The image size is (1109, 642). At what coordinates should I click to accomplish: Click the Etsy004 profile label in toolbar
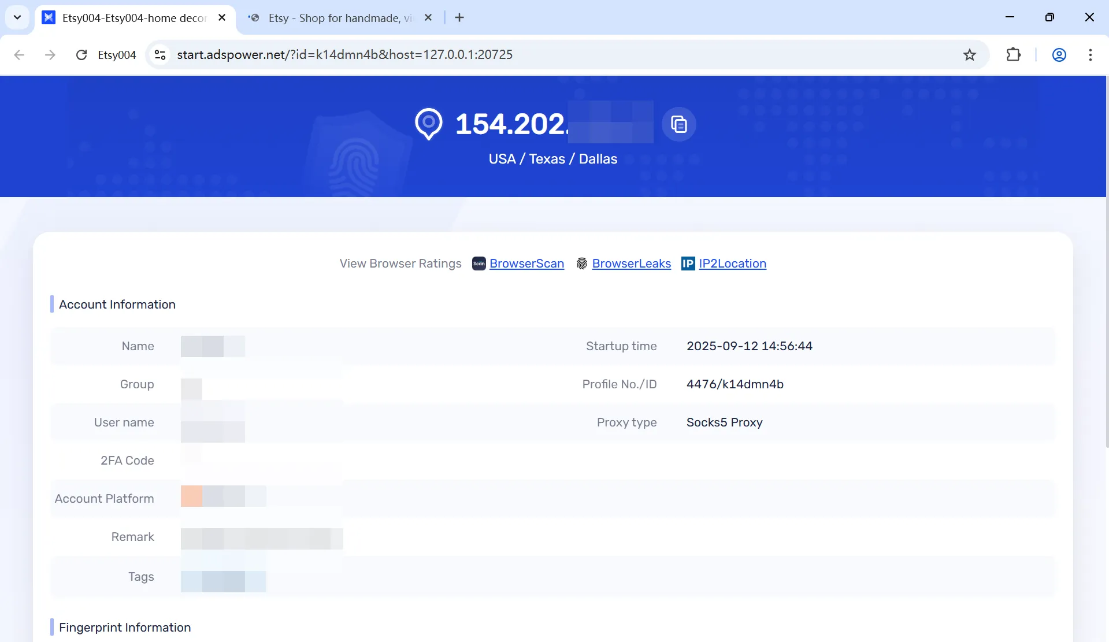[x=117, y=55]
